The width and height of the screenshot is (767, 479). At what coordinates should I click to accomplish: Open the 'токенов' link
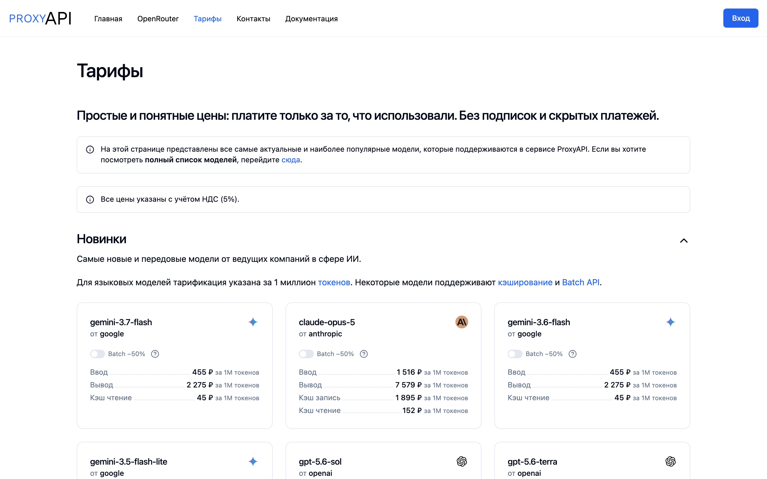[334, 282]
